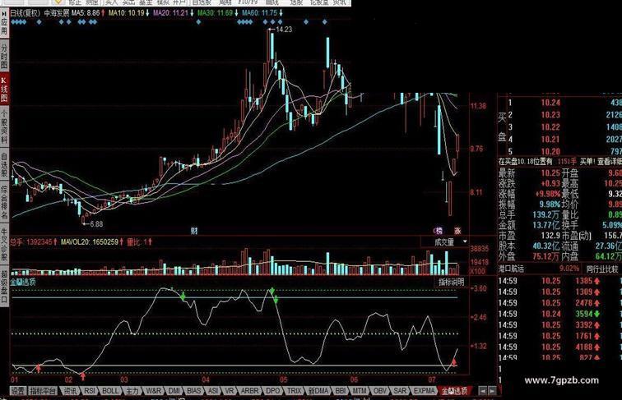Open the 应用 sidebar tab
The width and height of the screenshot is (622, 400).
4,27
